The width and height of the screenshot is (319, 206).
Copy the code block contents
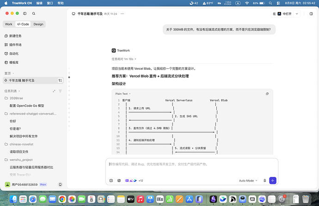(267, 94)
